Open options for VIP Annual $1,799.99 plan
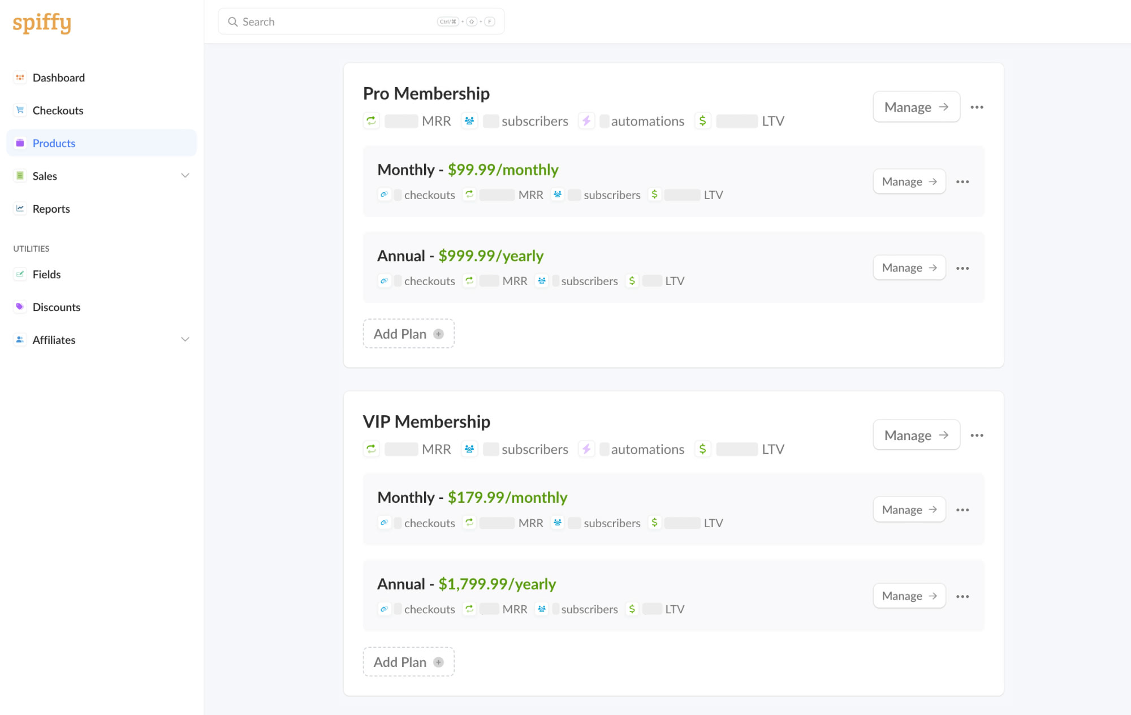Image resolution: width=1131 pixels, height=715 pixels. tap(962, 596)
